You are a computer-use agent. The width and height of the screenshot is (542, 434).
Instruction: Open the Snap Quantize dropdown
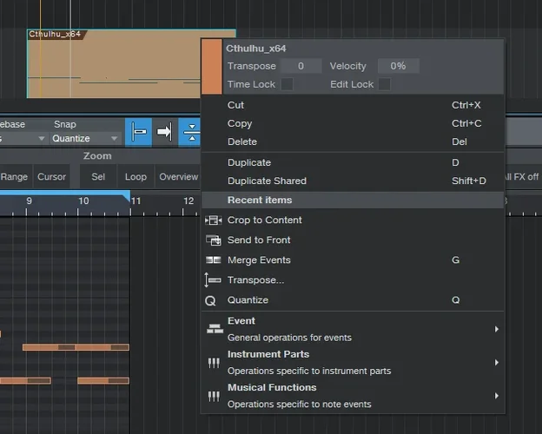point(85,138)
